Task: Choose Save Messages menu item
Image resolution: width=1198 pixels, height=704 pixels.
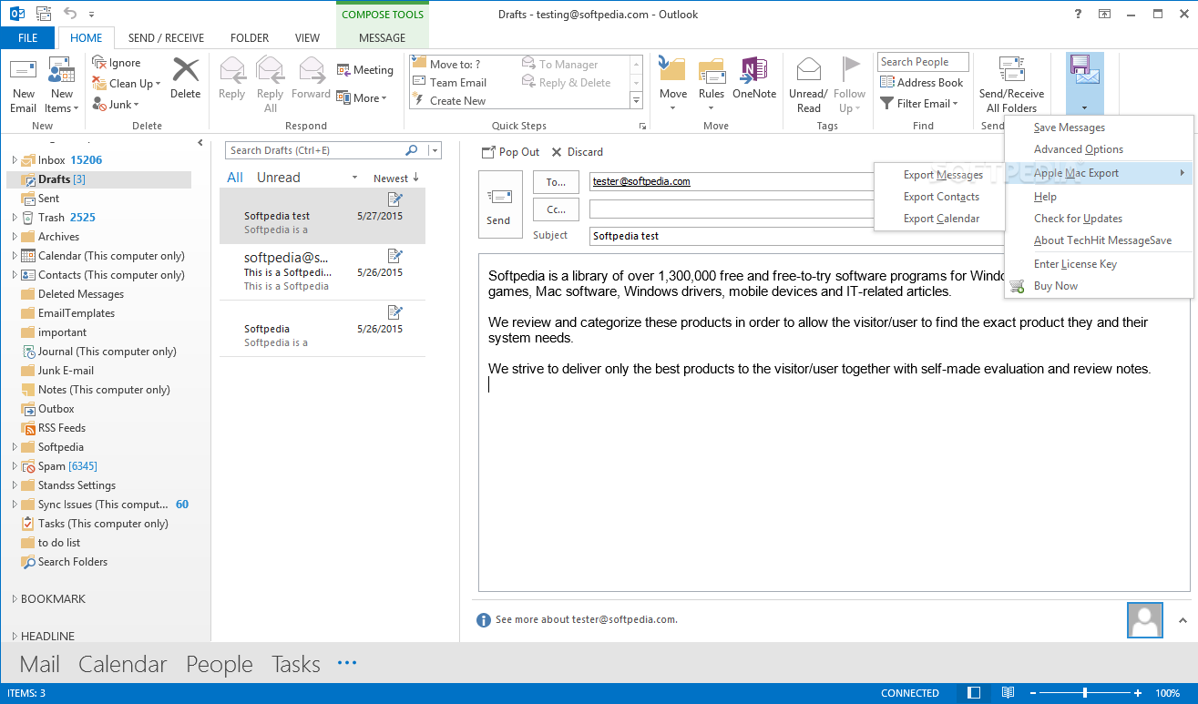Action: coord(1099,128)
